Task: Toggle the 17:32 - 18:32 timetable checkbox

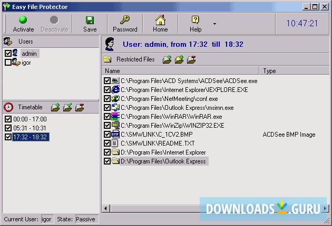Action: tap(8, 137)
